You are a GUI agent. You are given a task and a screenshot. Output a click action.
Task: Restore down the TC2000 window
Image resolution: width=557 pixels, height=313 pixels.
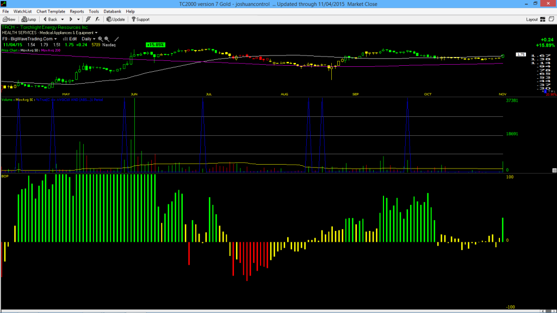click(x=535, y=4)
